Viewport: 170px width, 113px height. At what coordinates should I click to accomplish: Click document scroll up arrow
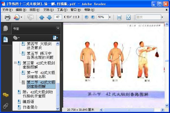click(167, 24)
